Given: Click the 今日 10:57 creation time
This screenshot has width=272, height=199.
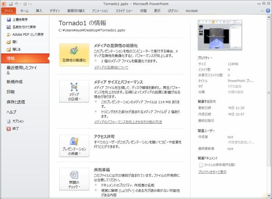Looking at the screenshot, I should [x=236, y=114].
